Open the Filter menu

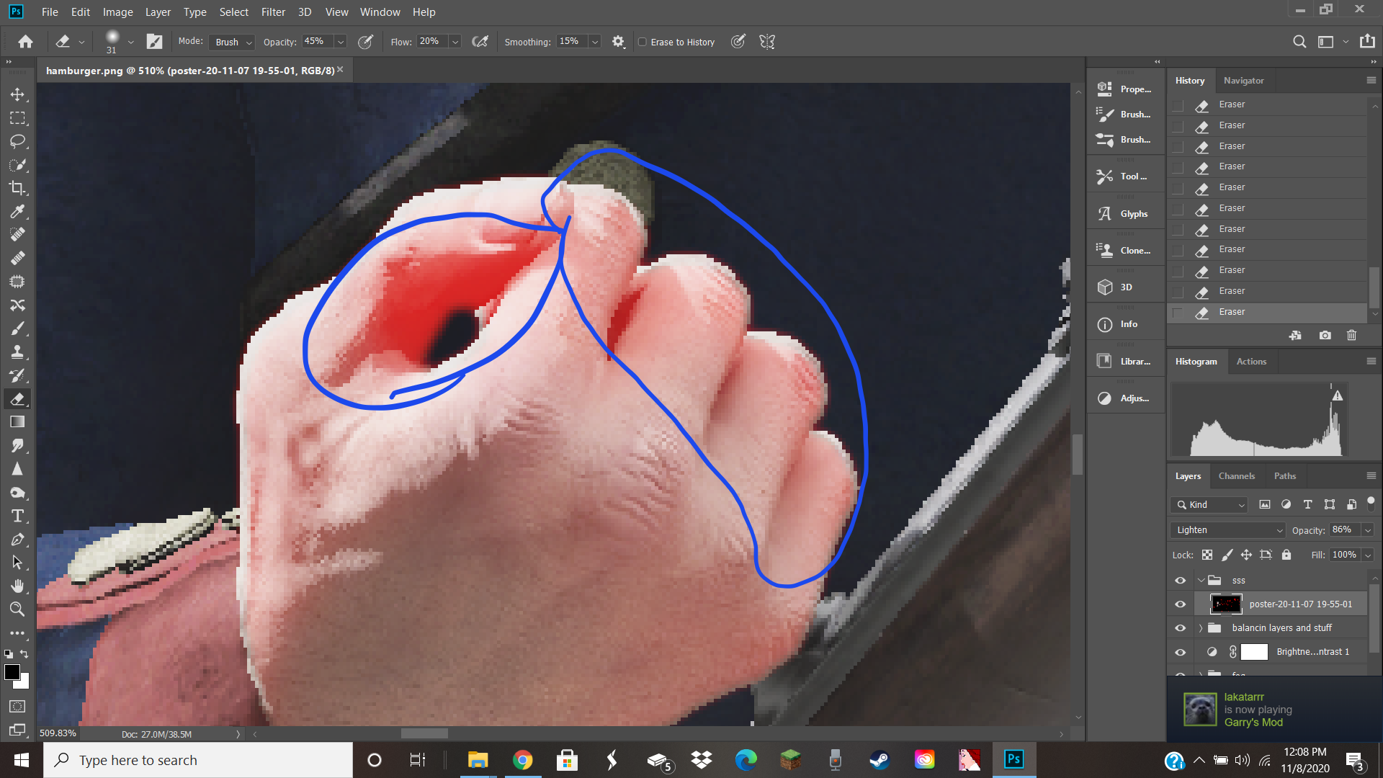[273, 12]
